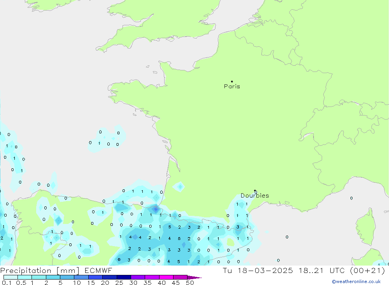The width and height of the screenshot is (389, 285).
Task: Click the 'Tu 18-03-2025' date text
Action: 258,270
